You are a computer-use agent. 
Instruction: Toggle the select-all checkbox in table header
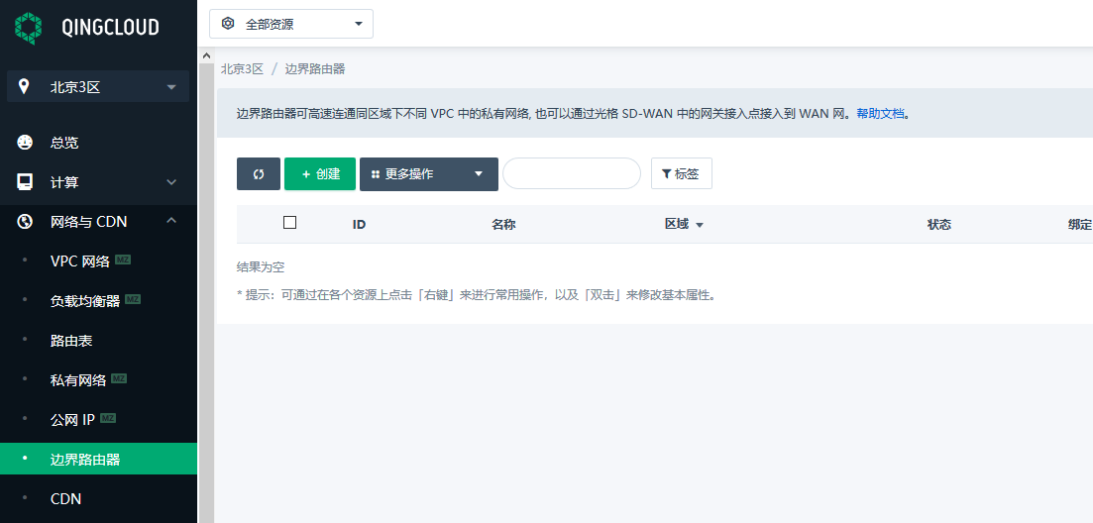(289, 223)
